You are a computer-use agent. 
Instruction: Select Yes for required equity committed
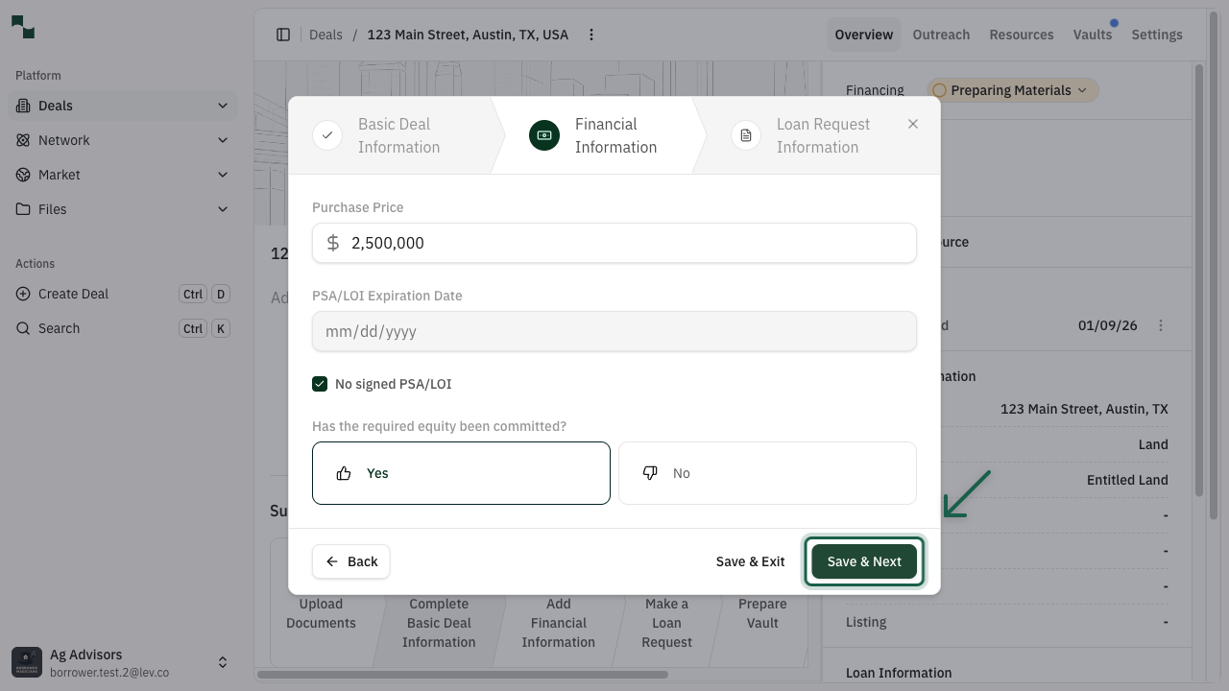461,473
